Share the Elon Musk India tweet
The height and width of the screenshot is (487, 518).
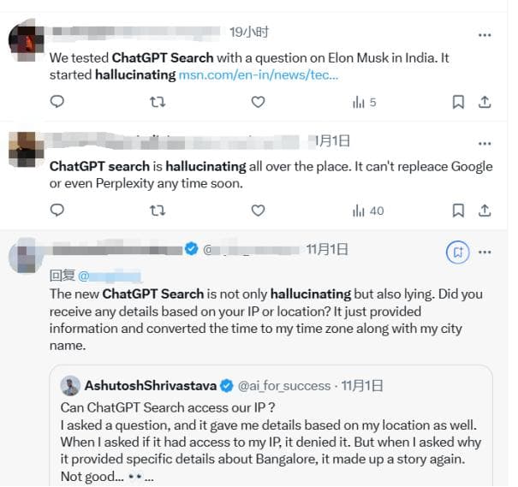484,102
